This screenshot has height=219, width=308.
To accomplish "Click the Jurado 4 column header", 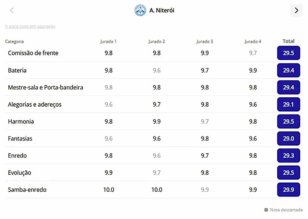I will pos(253,41).
